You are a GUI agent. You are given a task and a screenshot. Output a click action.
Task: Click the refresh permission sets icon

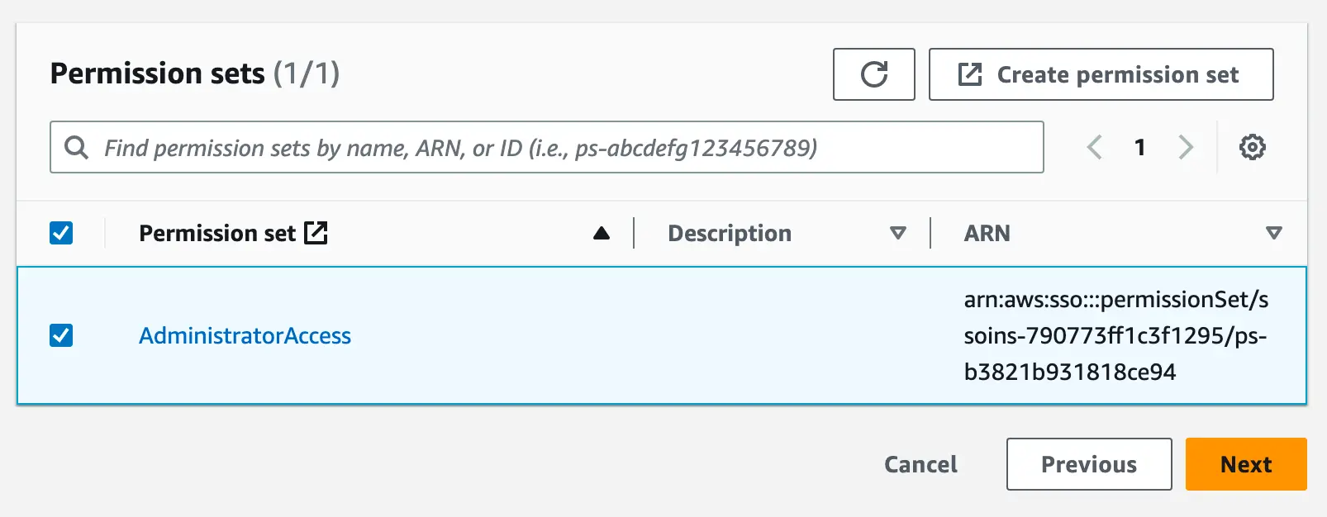pyautogui.click(x=873, y=74)
